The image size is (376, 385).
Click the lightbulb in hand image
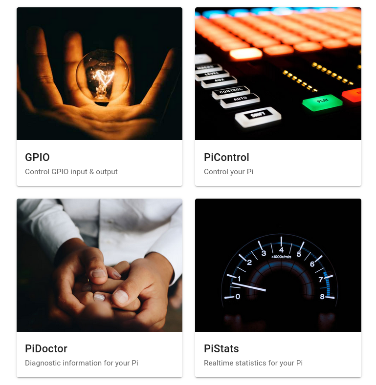(x=99, y=74)
